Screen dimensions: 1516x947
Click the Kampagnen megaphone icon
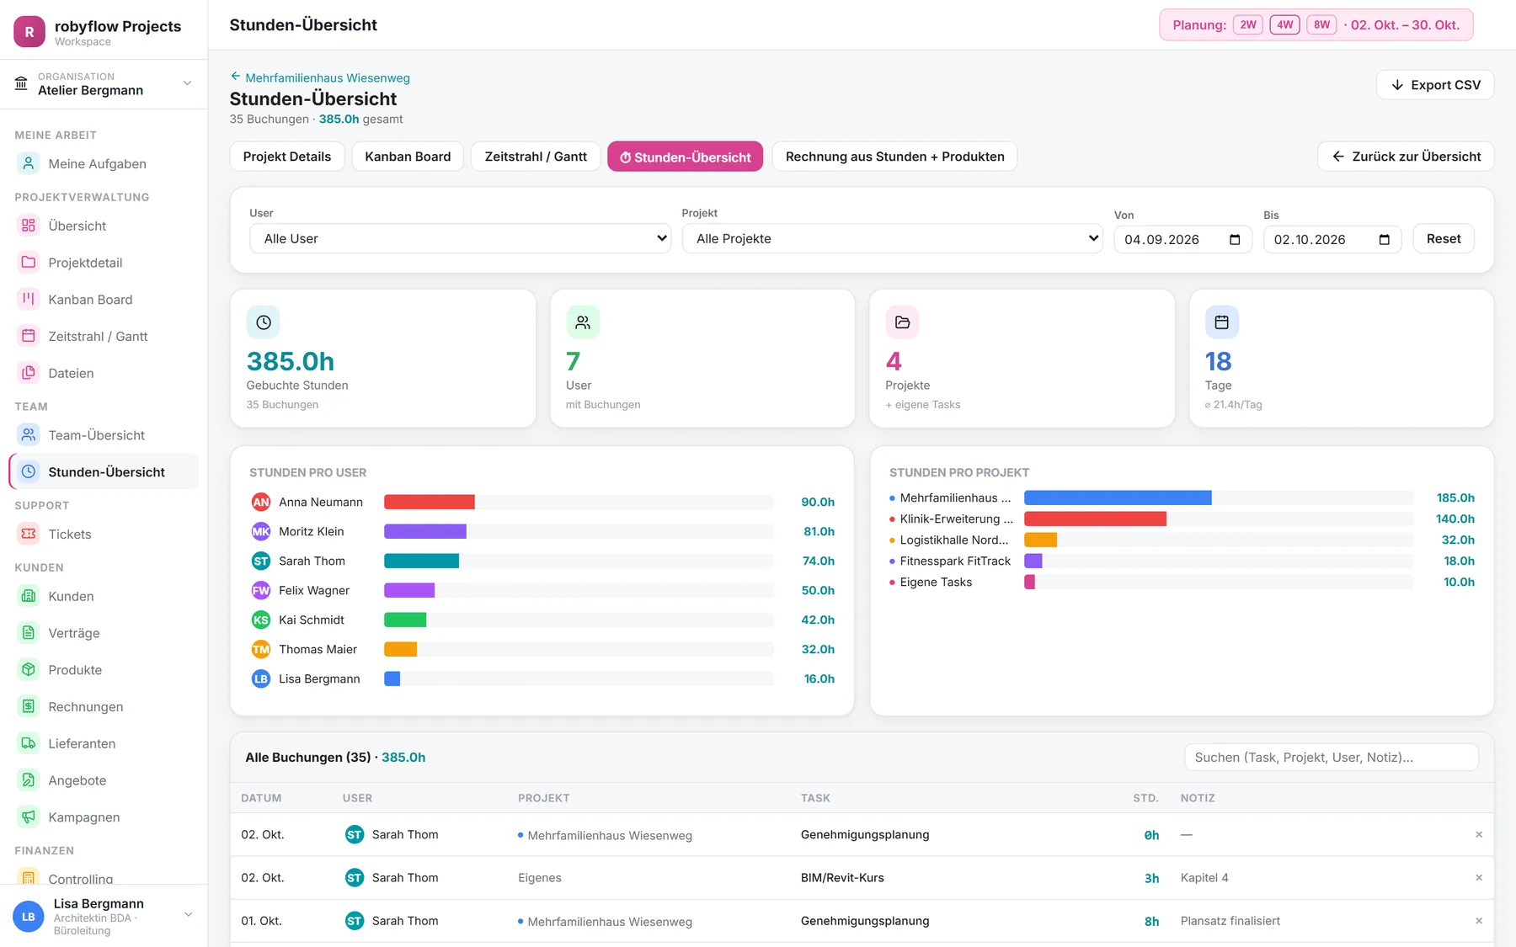[x=29, y=817]
